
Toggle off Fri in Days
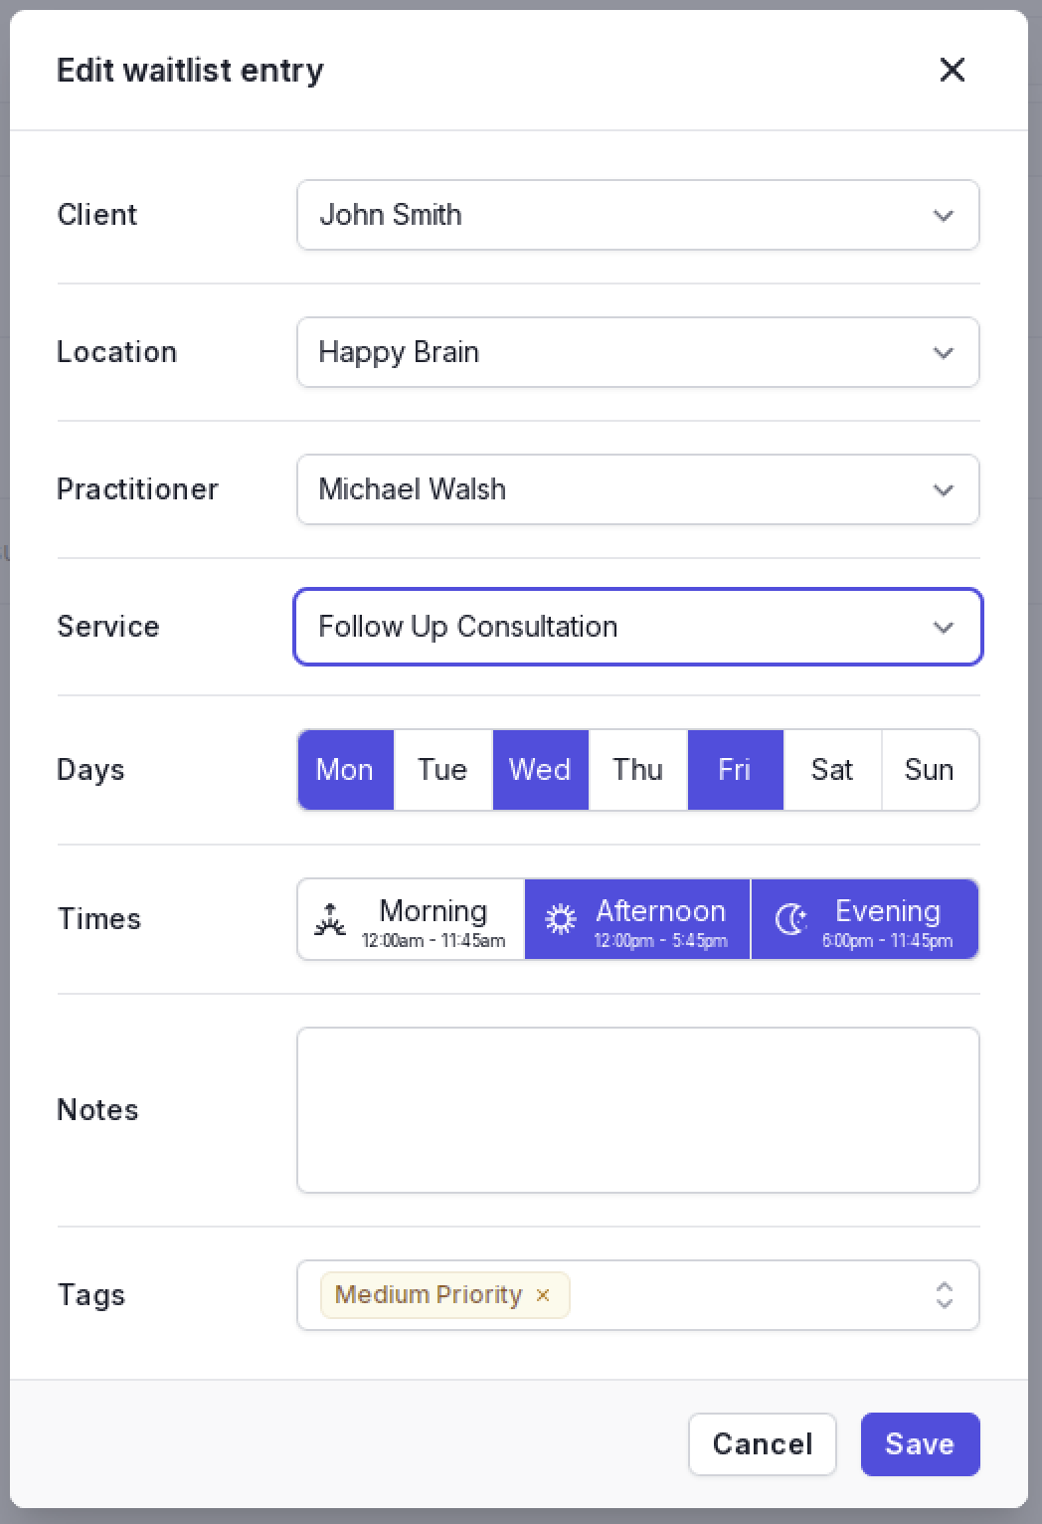735,770
